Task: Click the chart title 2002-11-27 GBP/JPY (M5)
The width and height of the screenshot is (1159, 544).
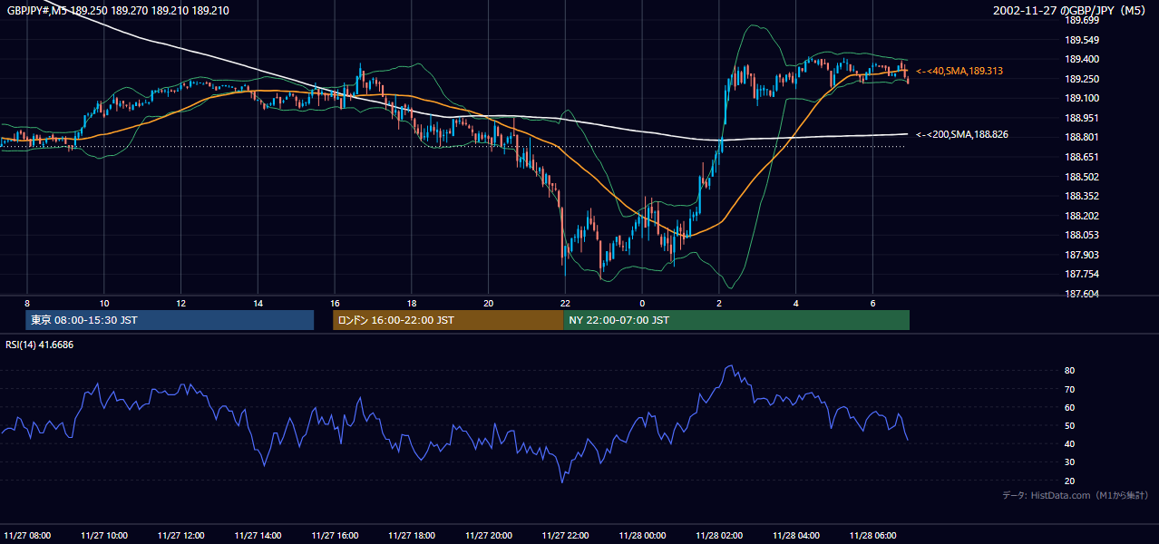Action: tap(1070, 10)
